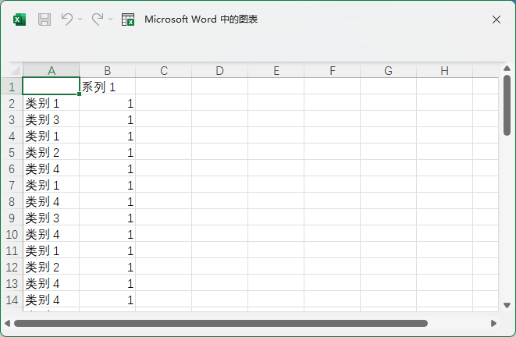Click the Select All corner triangle
This screenshot has height=337, width=516.
tap(12, 71)
